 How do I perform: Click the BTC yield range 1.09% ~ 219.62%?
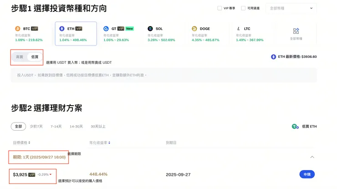coord(29,40)
